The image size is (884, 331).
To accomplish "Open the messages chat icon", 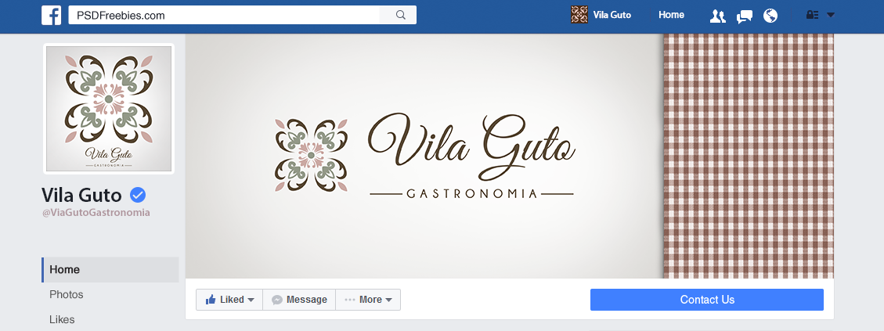I will [744, 16].
